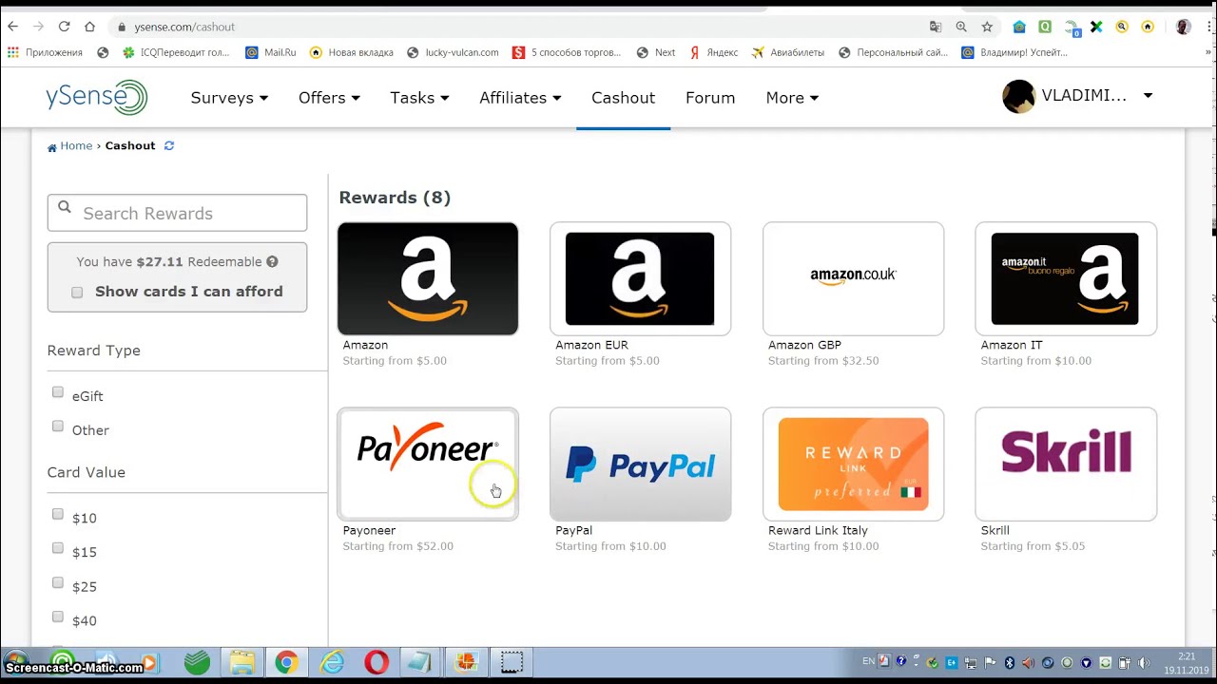Expand the Surveys menu

[x=229, y=98]
